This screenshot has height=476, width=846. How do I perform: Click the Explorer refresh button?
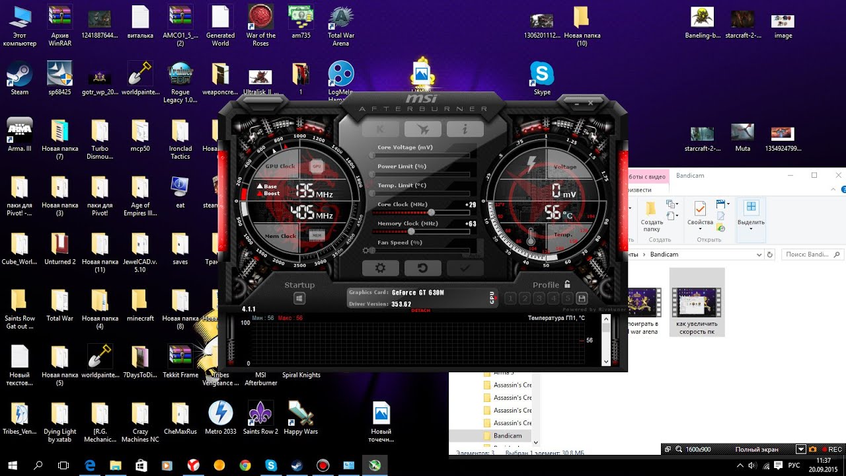770,255
